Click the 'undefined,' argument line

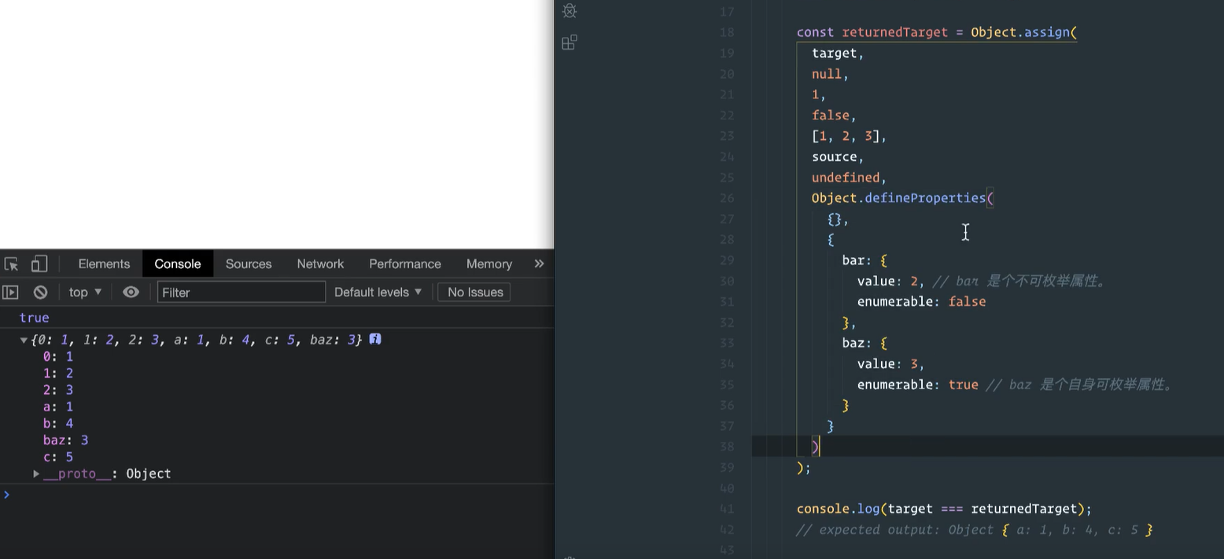(850, 178)
